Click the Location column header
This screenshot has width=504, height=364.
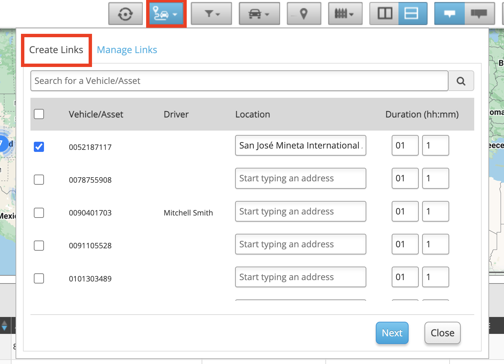click(x=253, y=114)
